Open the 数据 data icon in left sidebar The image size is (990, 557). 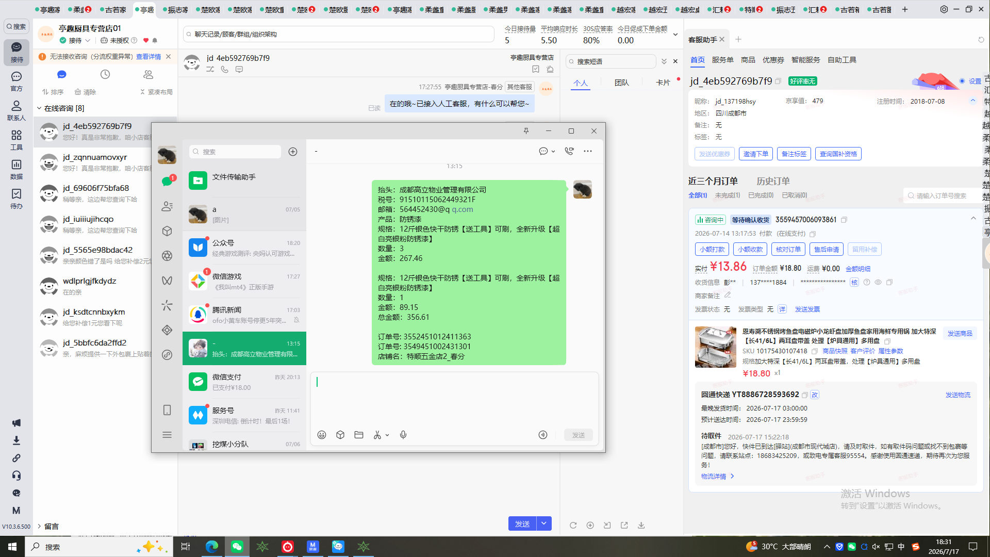(16, 169)
